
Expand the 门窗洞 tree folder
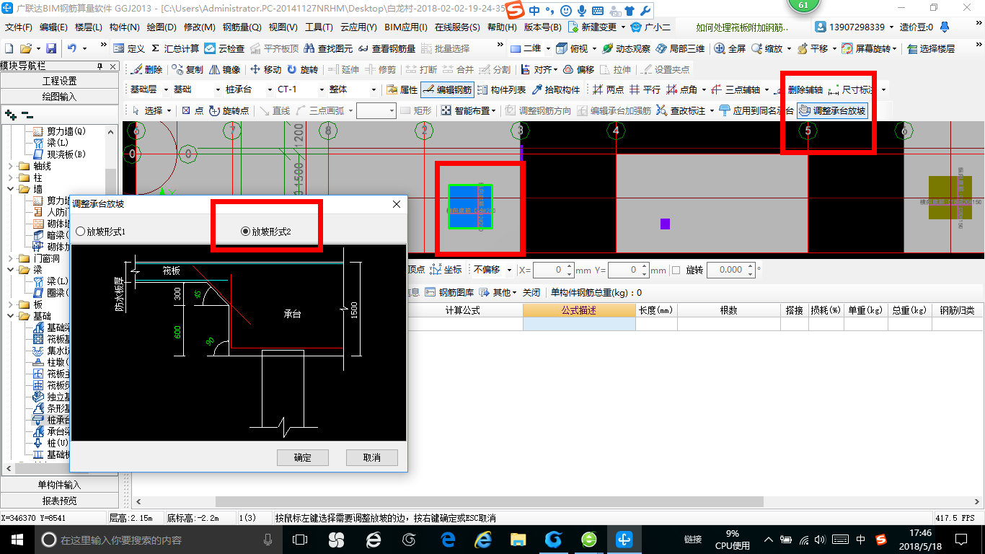[x=10, y=258]
